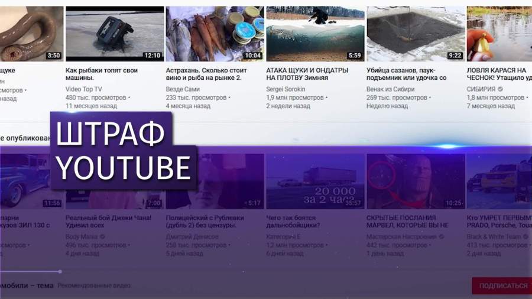Click '7 месяцев назад' text
Image resolution: width=532 pixels, height=299 pixels.
tap(491, 106)
